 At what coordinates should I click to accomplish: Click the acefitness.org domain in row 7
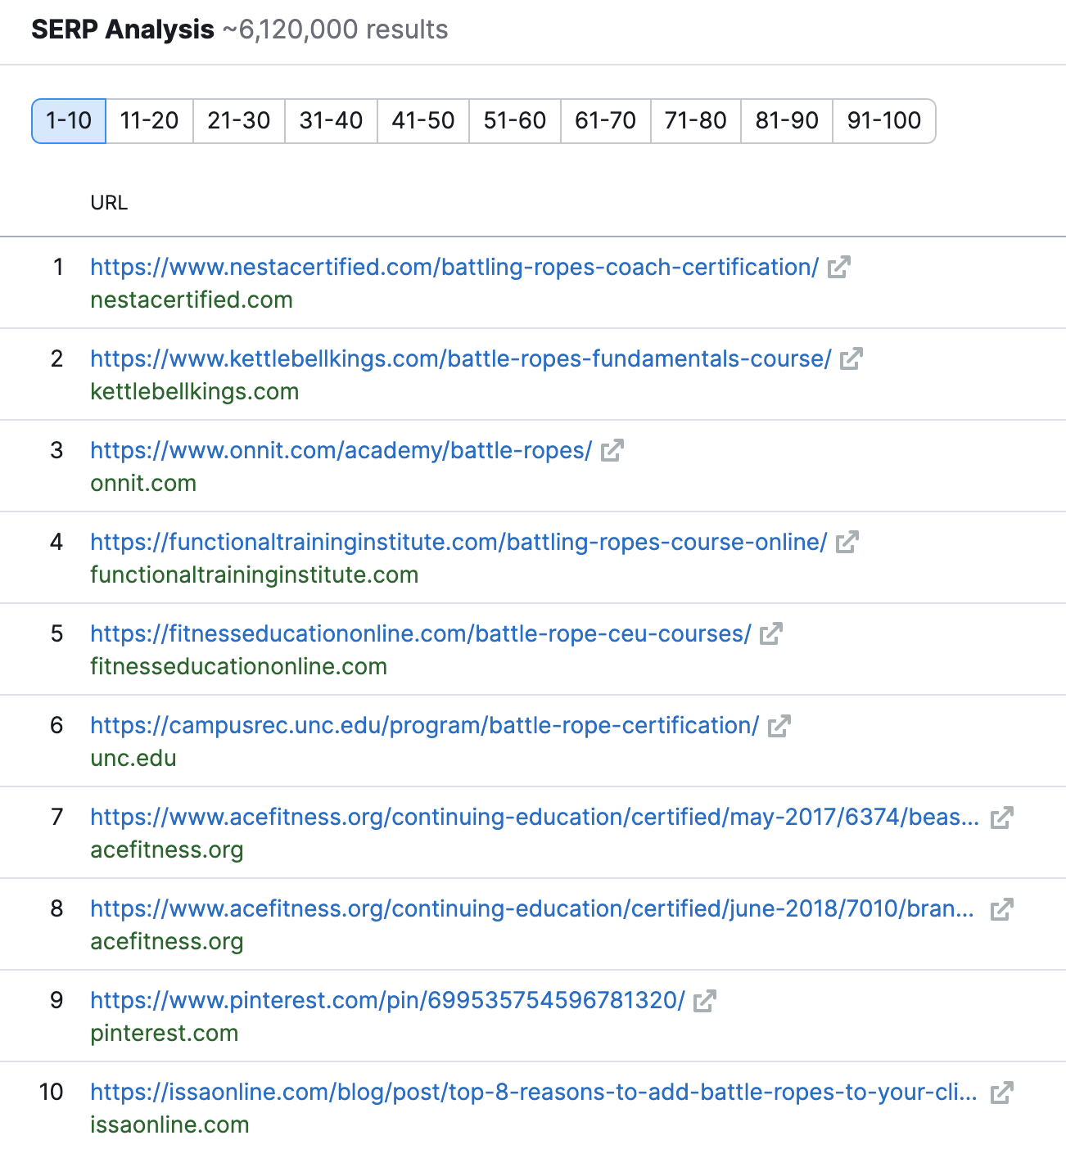167,849
